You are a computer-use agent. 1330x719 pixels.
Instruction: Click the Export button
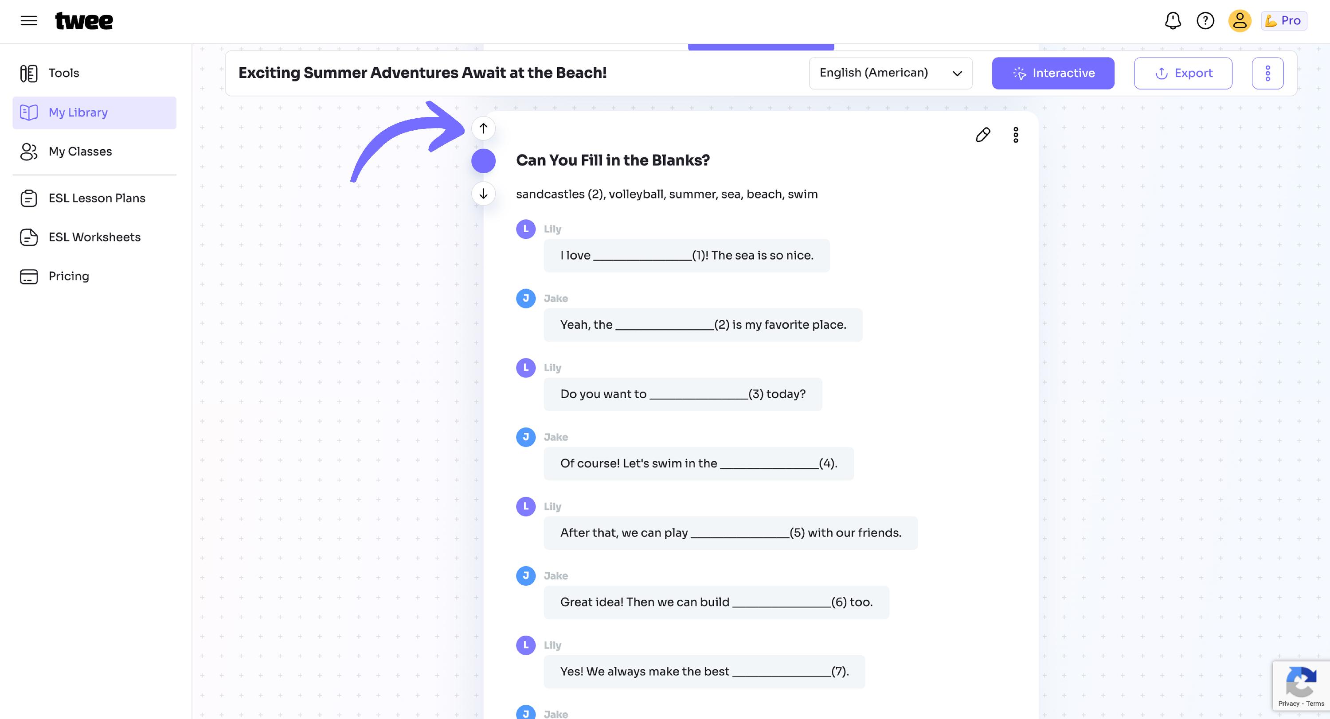(1183, 73)
